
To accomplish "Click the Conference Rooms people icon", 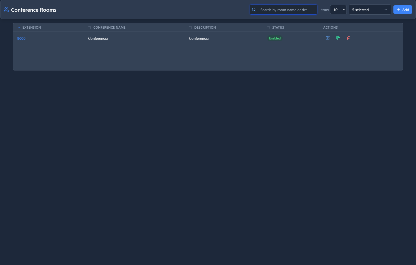I will coord(6,10).
